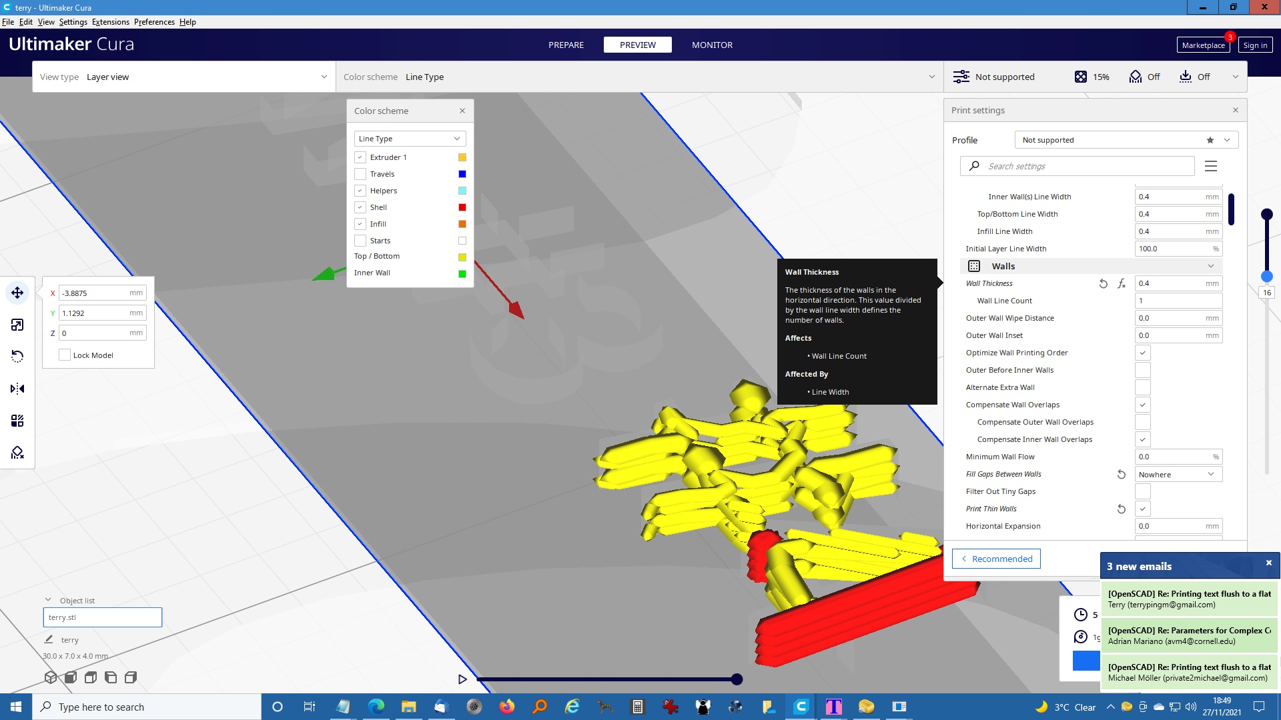Toggle the Lock Model checkbox
This screenshot has width=1281, height=720.
65,355
